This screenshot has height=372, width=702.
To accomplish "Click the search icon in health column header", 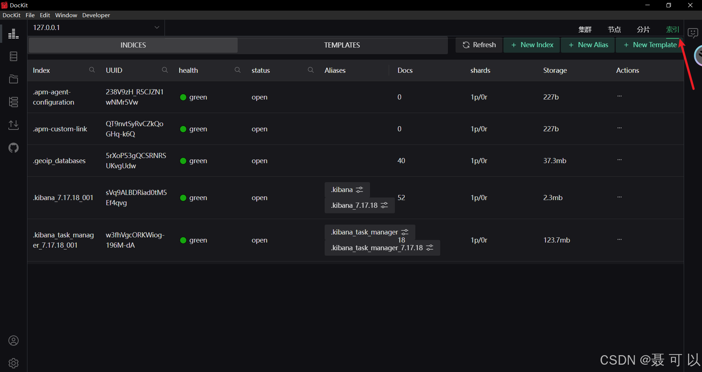I will 238,70.
